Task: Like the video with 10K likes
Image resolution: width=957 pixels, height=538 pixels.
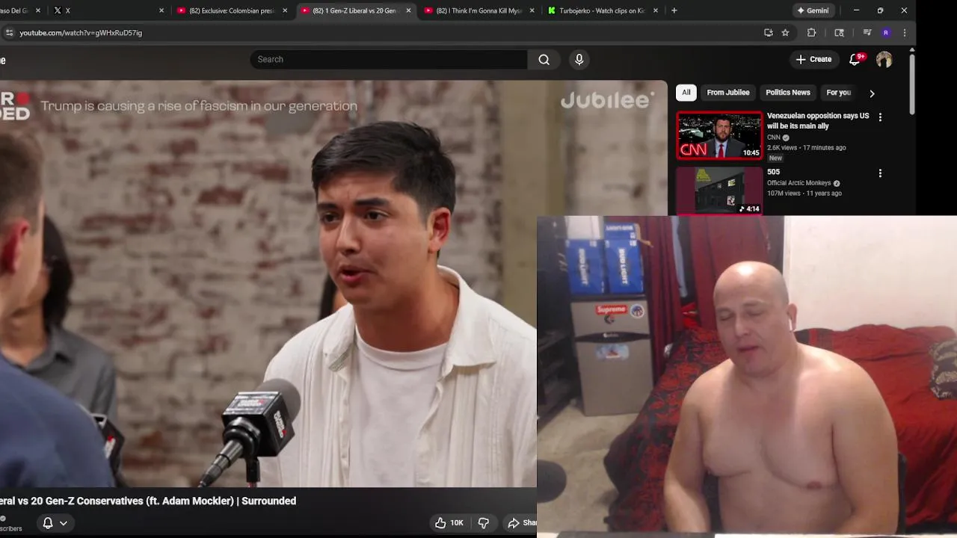Action: [x=449, y=523]
